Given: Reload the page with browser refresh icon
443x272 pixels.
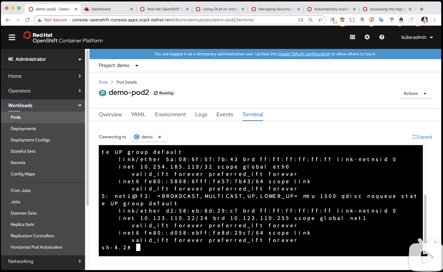Looking at the screenshot, I should 27,20.
